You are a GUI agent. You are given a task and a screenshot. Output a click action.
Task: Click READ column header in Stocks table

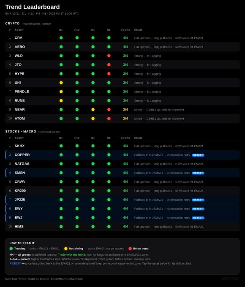pos(138,138)
